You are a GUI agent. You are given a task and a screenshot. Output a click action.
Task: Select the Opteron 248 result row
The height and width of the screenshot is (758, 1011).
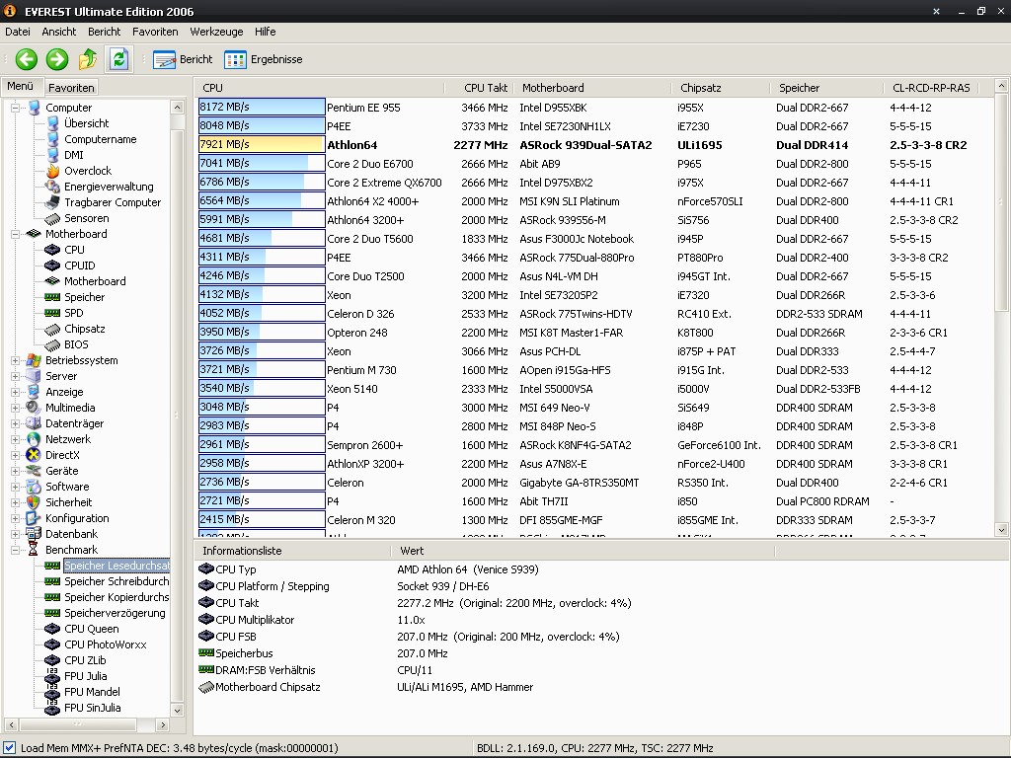(x=593, y=333)
